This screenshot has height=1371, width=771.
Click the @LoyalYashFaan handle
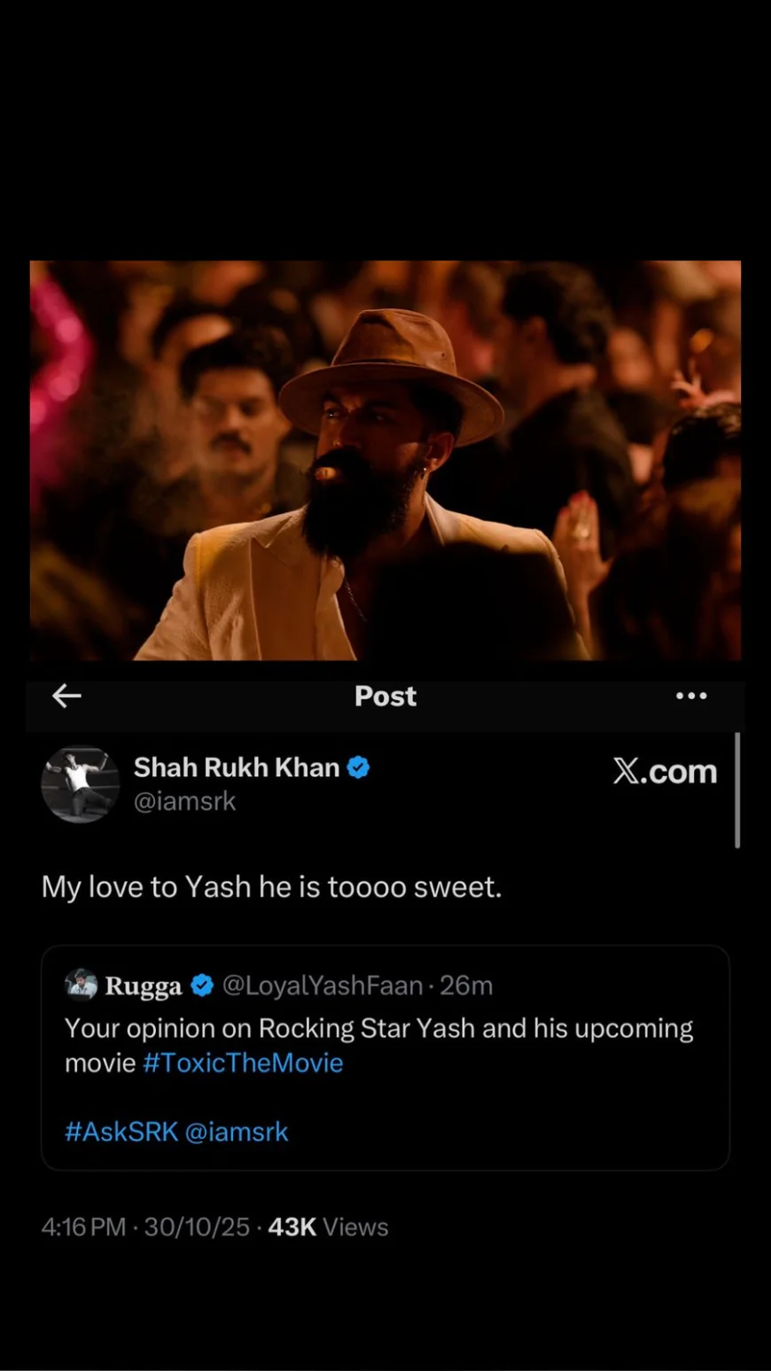click(322, 985)
